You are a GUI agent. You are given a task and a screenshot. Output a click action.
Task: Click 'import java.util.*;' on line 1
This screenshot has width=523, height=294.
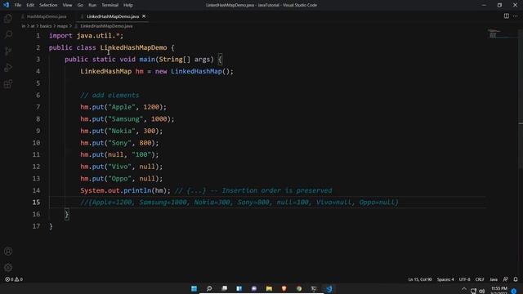(x=86, y=36)
